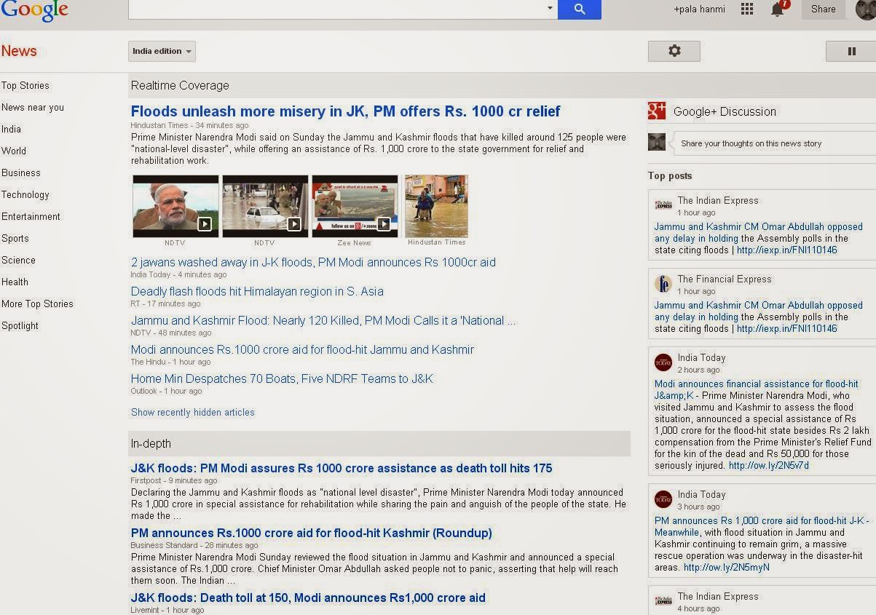Open the Health section

15,282
